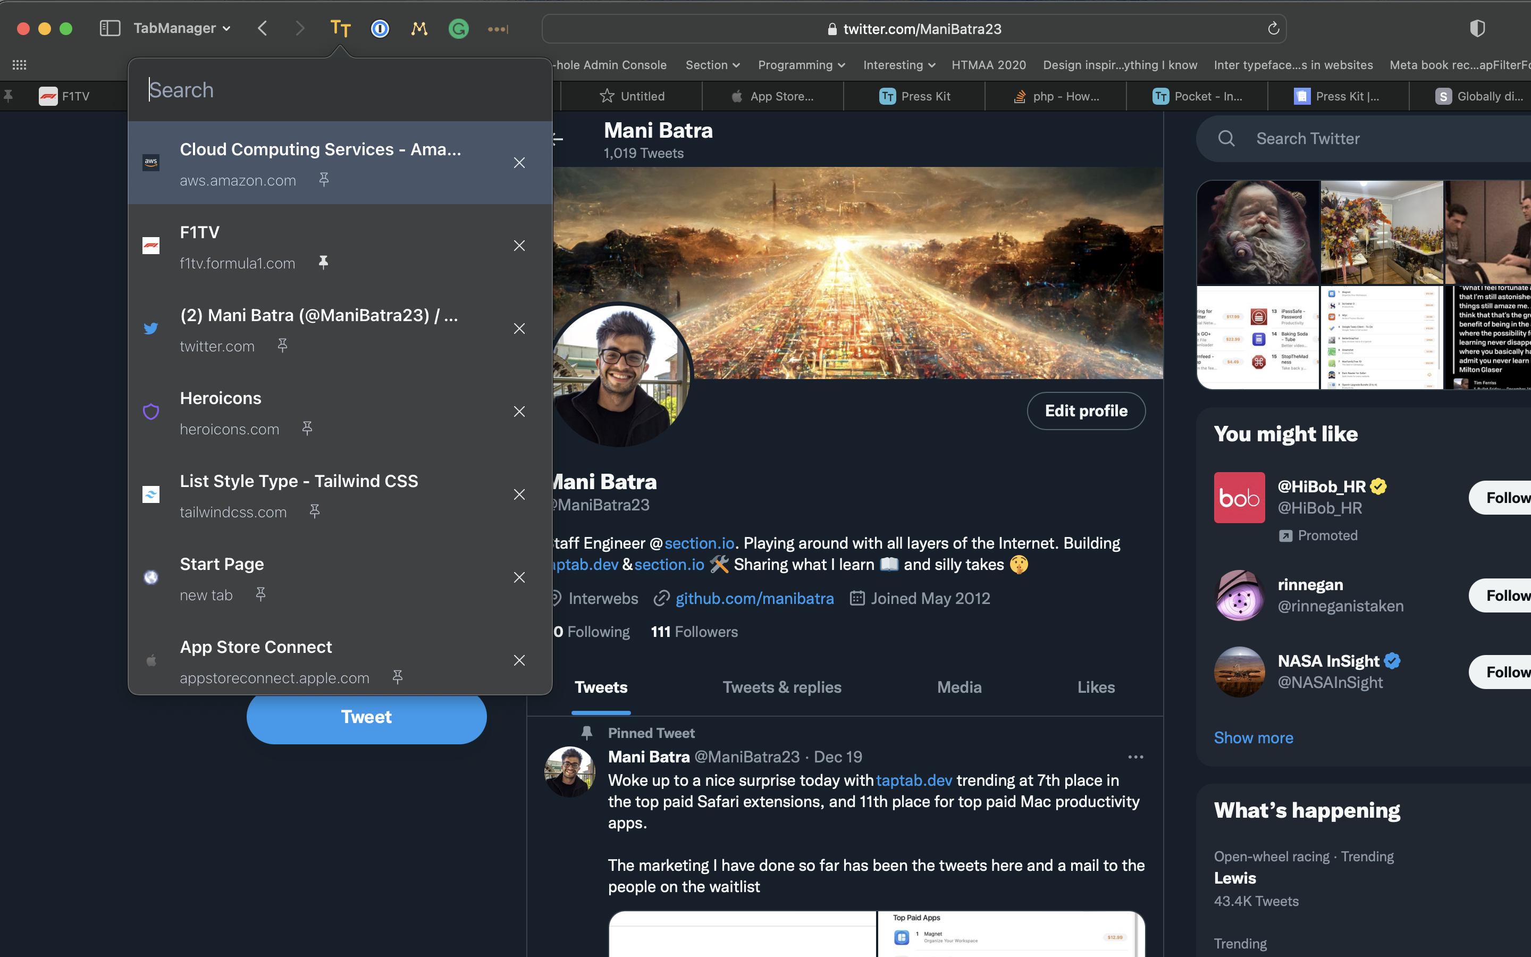
Task: Open the favorites grid icon
Action: pos(20,64)
